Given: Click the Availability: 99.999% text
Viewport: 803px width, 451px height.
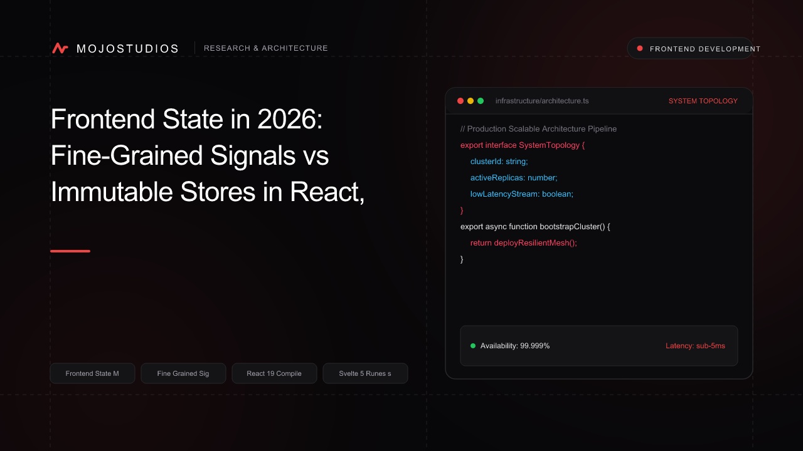Looking at the screenshot, I should (515, 346).
